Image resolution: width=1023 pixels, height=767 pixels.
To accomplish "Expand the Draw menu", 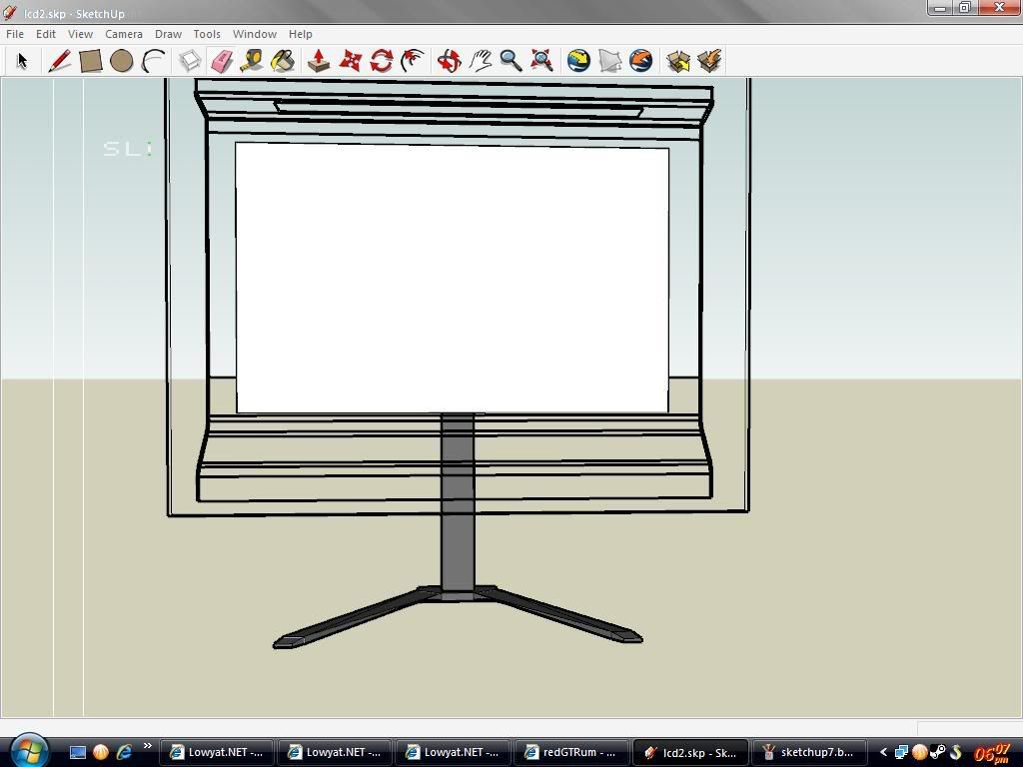I will coord(168,34).
